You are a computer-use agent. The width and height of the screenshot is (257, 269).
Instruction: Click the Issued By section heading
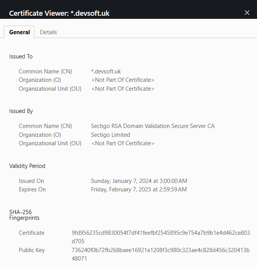[21, 111]
